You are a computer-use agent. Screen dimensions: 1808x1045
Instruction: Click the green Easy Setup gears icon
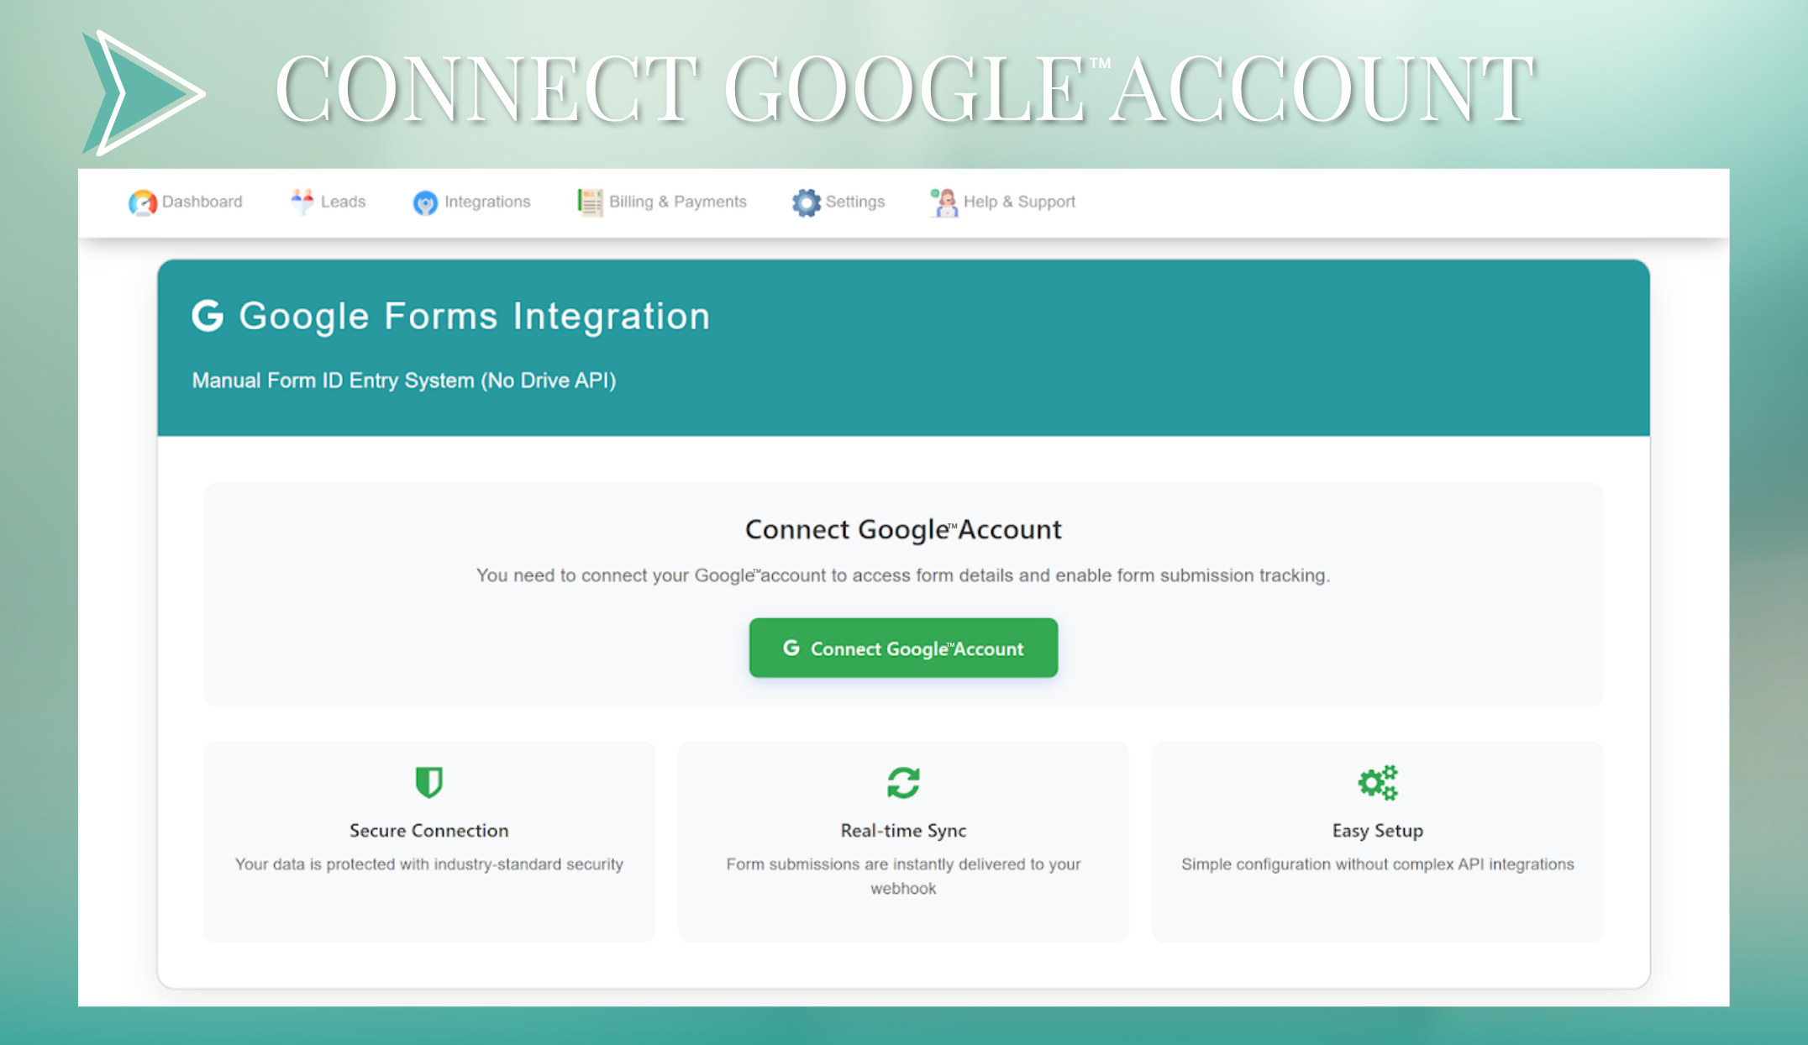(x=1378, y=782)
